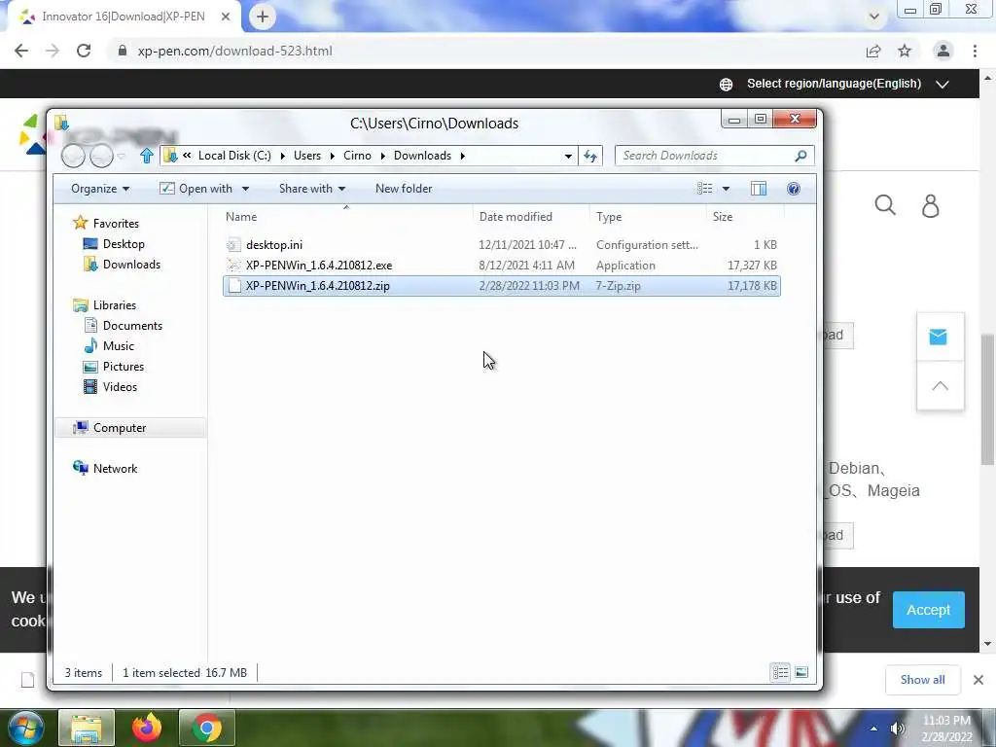Viewport: 996px width, 747px height.
Task: Click Show all downloads button
Action: pyautogui.click(x=922, y=680)
